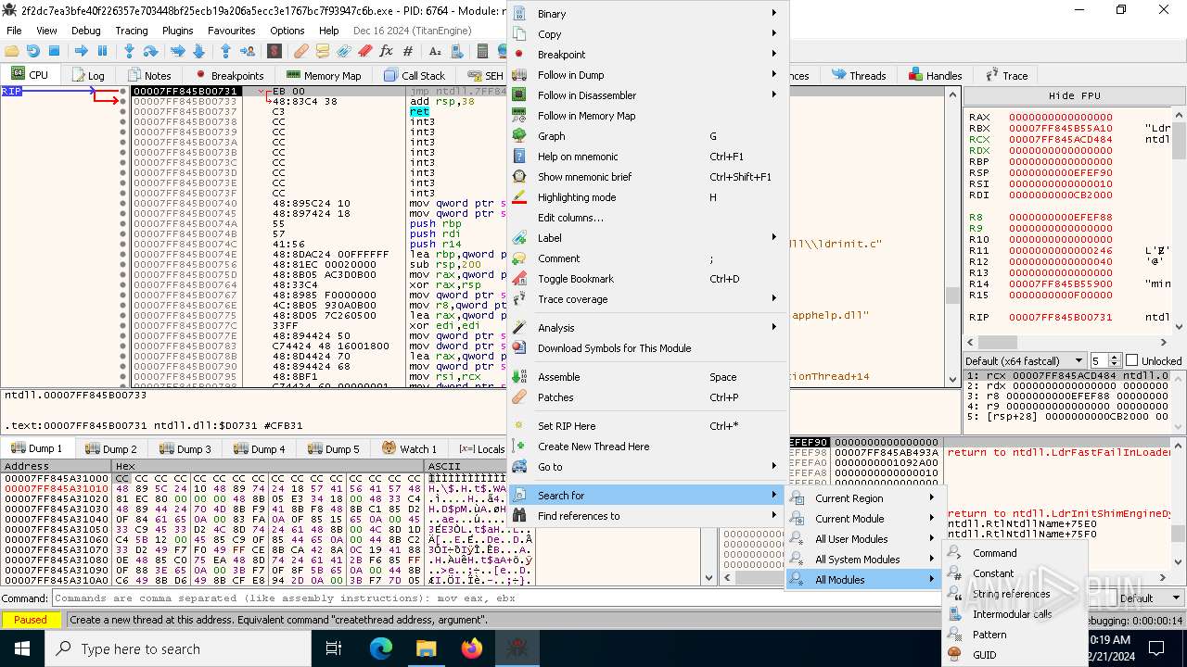
Task: Click the Step Over toolbar icon
Action: [150, 51]
